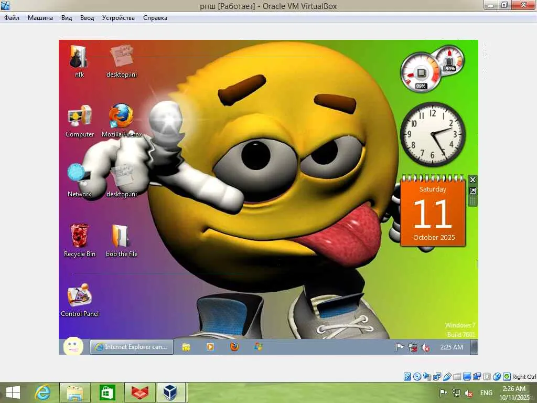537x403 pixels.
Task: Click Right Ctrl host key label
Action: [524, 377]
